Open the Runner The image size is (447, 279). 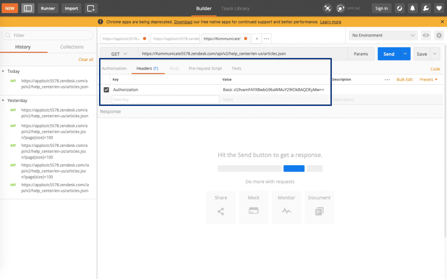48,8
